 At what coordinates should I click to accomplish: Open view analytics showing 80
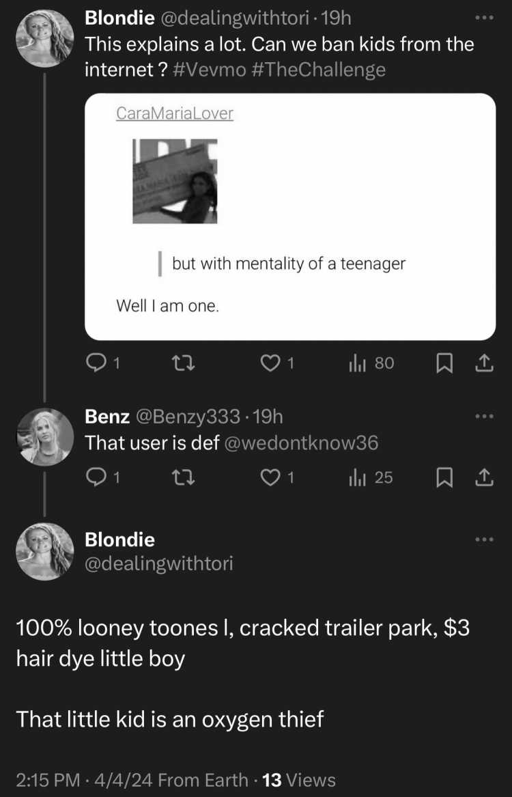tap(371, 363)
